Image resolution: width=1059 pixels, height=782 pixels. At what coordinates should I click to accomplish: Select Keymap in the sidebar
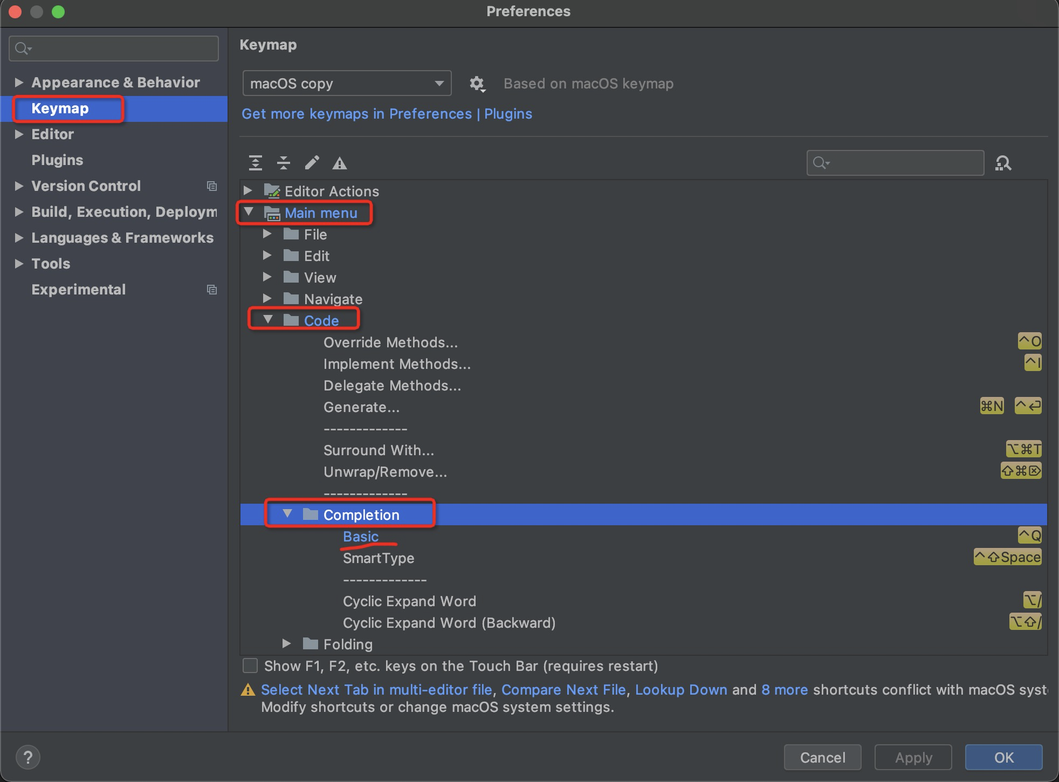pyautogui.click(x=60, y=108)
